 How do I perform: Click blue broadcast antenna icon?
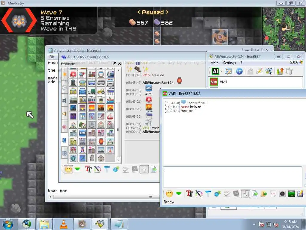pos(239,71)
